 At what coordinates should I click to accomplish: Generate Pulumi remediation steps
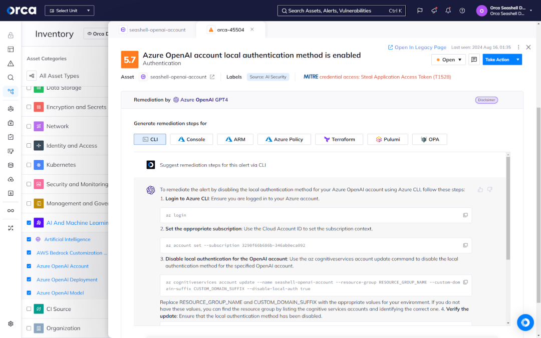(x=388, y=139)
